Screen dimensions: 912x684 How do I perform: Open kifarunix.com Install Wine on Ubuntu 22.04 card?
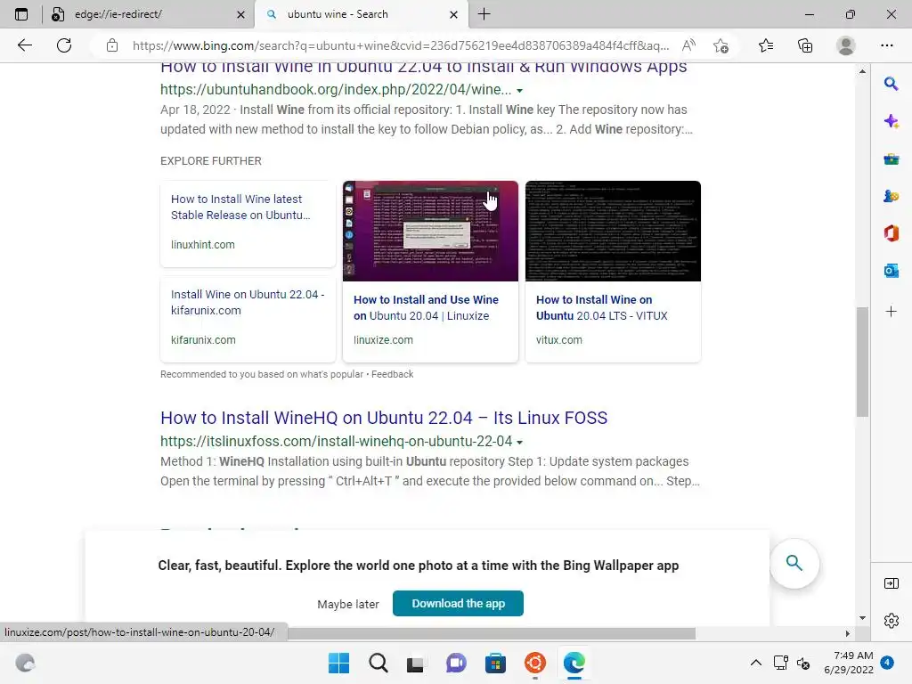click(x=248, y=320)
